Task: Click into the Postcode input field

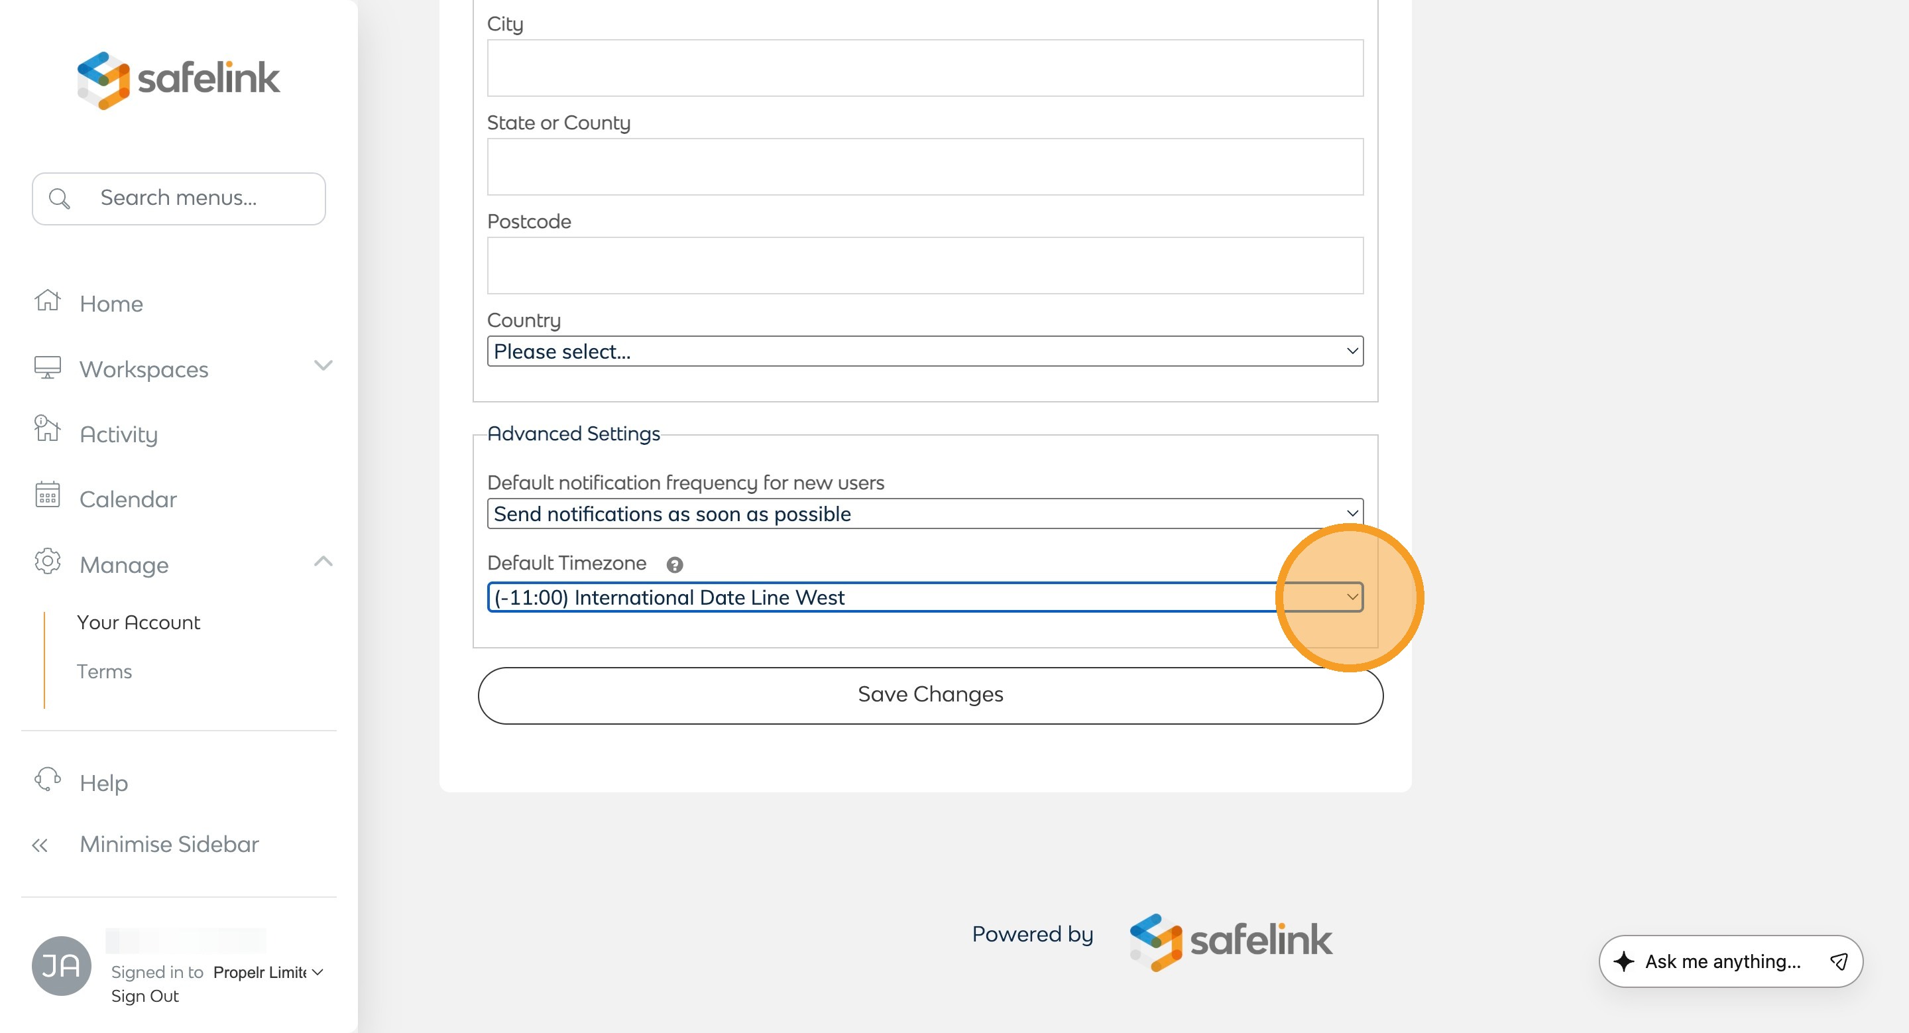Action: click(x=924, y=265)
